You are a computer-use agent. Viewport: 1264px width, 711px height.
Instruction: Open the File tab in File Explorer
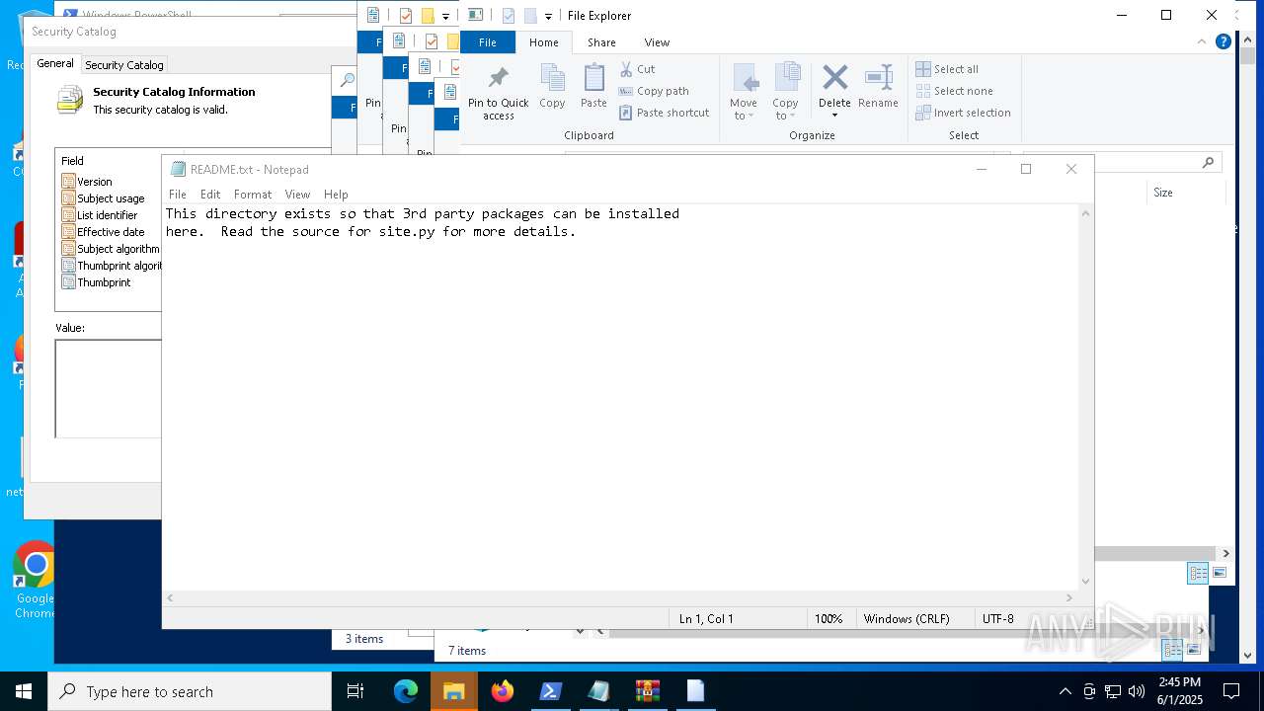(488, 42)
